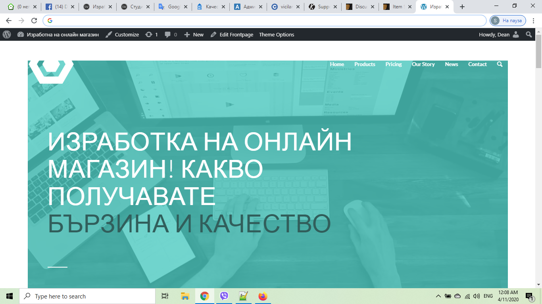
Task: Click the browser back arrow
Action: 9,21
